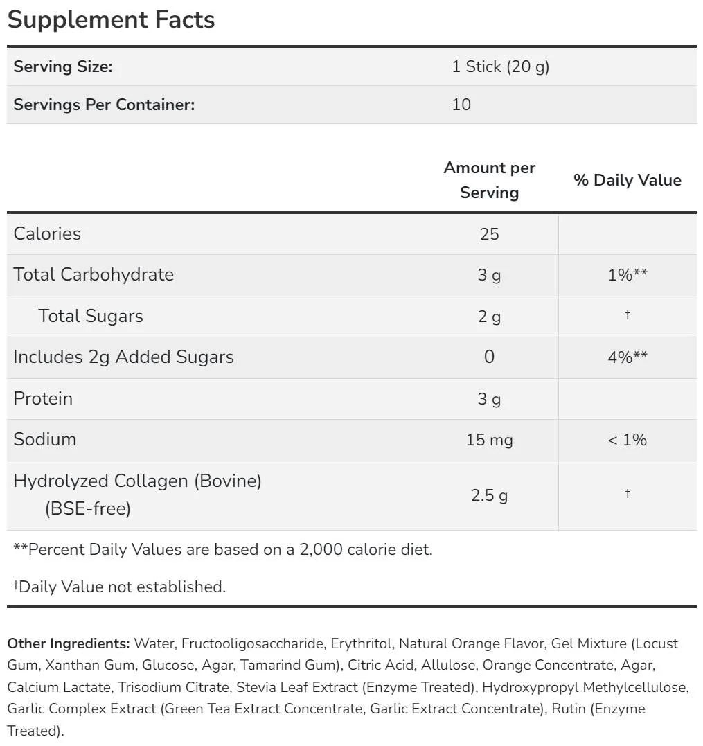Click the % Daily Value column header
703x746 pixels.
tap(627, 180)
